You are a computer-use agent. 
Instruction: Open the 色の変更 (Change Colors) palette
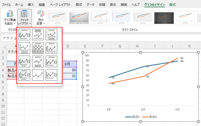pyautogui.click(x=41, y=17)
